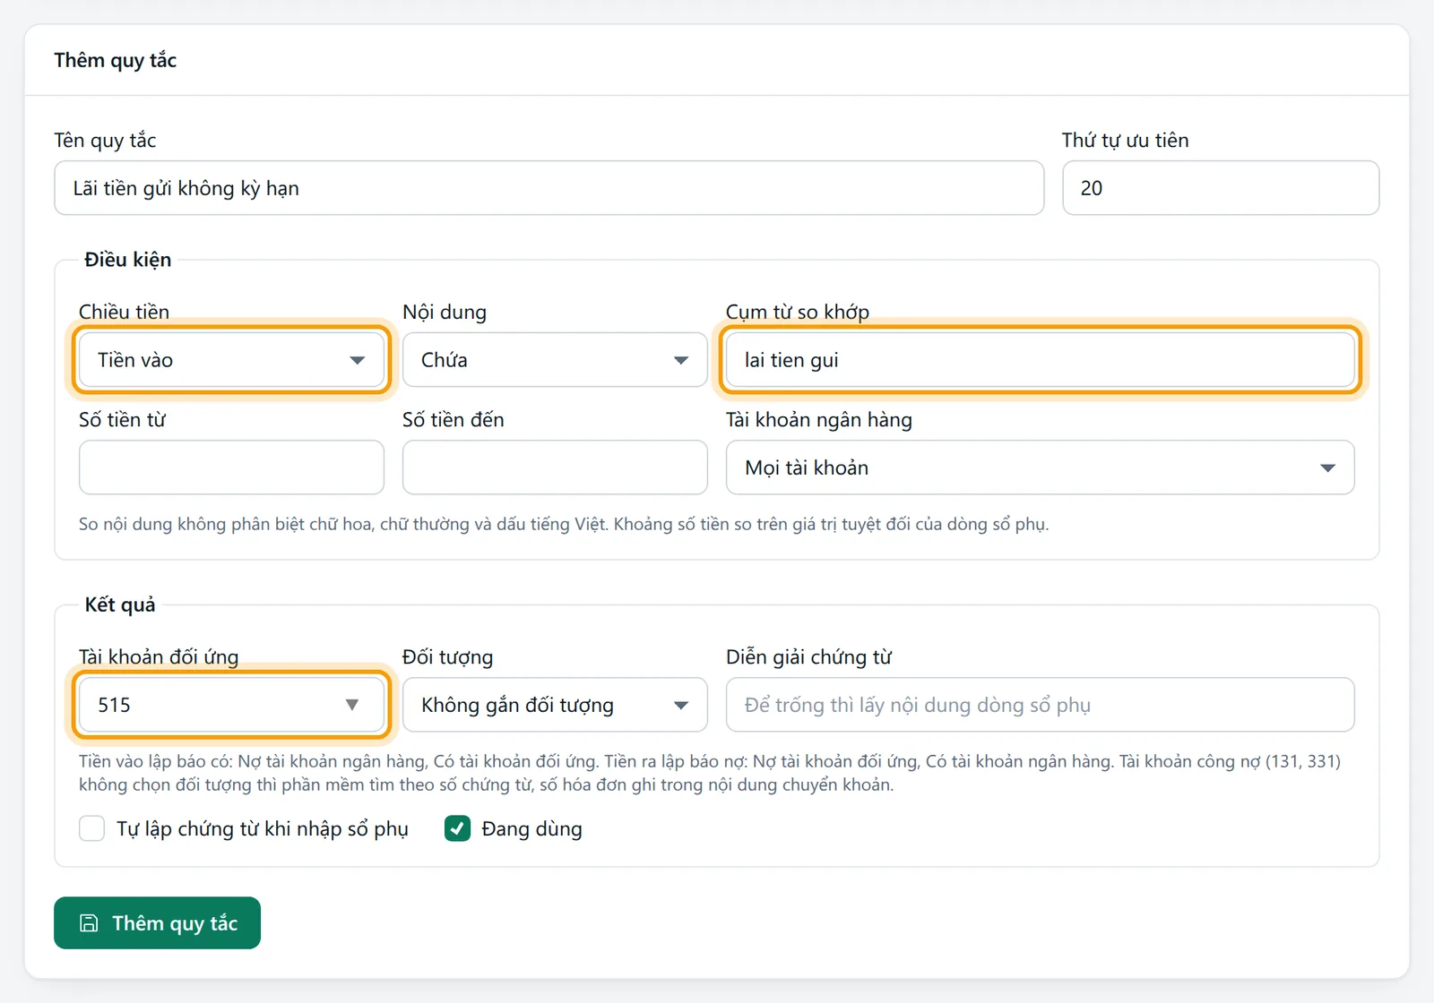Screen dimensions: 1434x1003
Task: Click the save icon on Thêm quy tắc button
Action: (x=89, y=923)
